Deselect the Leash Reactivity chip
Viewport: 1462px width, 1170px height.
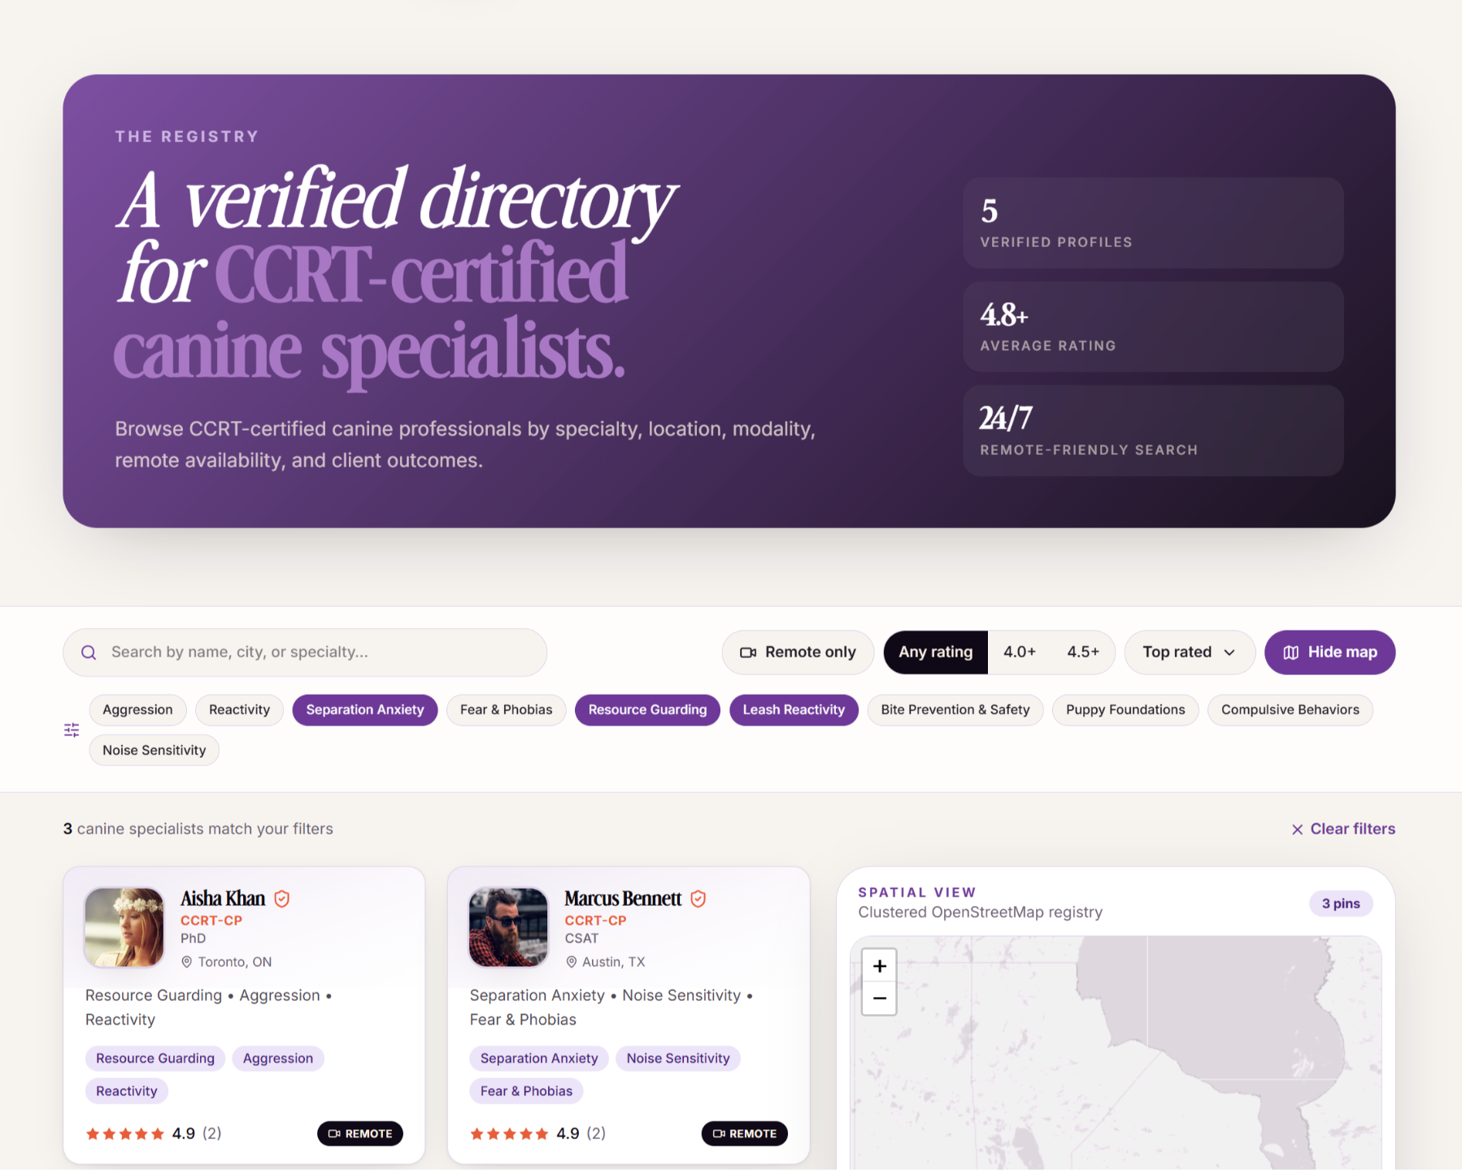[794, 710]
